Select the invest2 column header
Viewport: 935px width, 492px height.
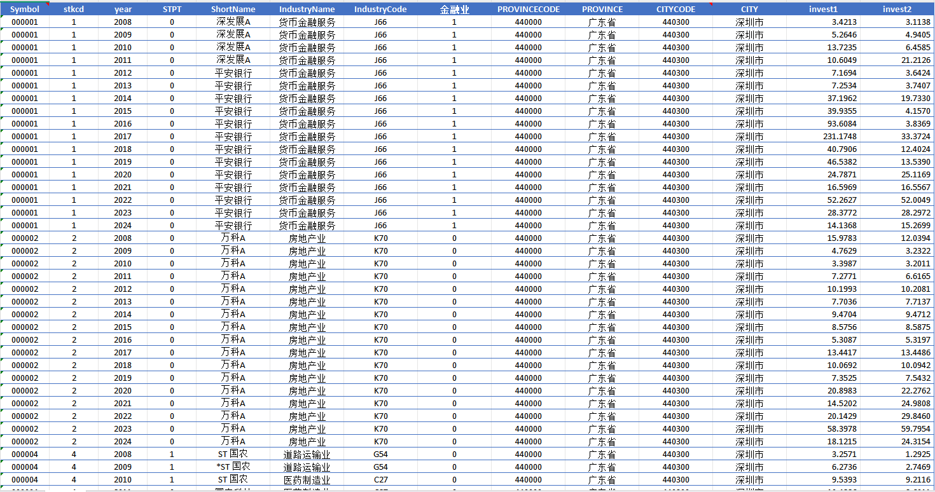click(897, 10)
